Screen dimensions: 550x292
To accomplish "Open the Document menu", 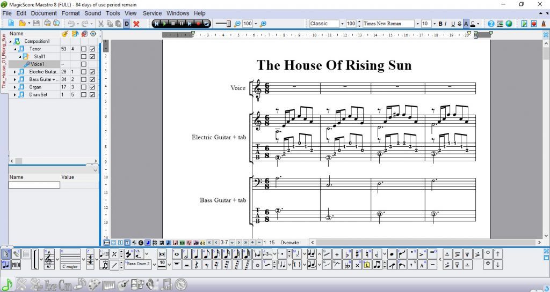I will (44, 13).
